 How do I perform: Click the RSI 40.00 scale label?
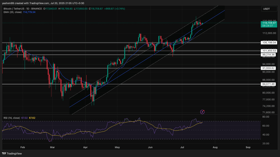coord(266,135)
